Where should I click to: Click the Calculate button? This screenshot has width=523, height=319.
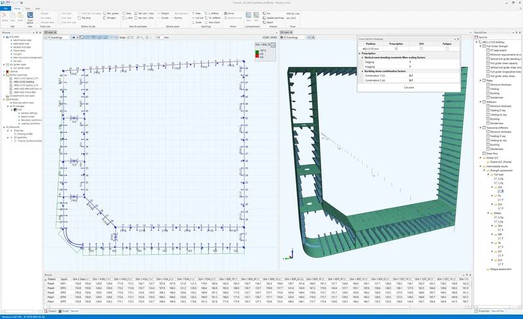coord(409,87)
